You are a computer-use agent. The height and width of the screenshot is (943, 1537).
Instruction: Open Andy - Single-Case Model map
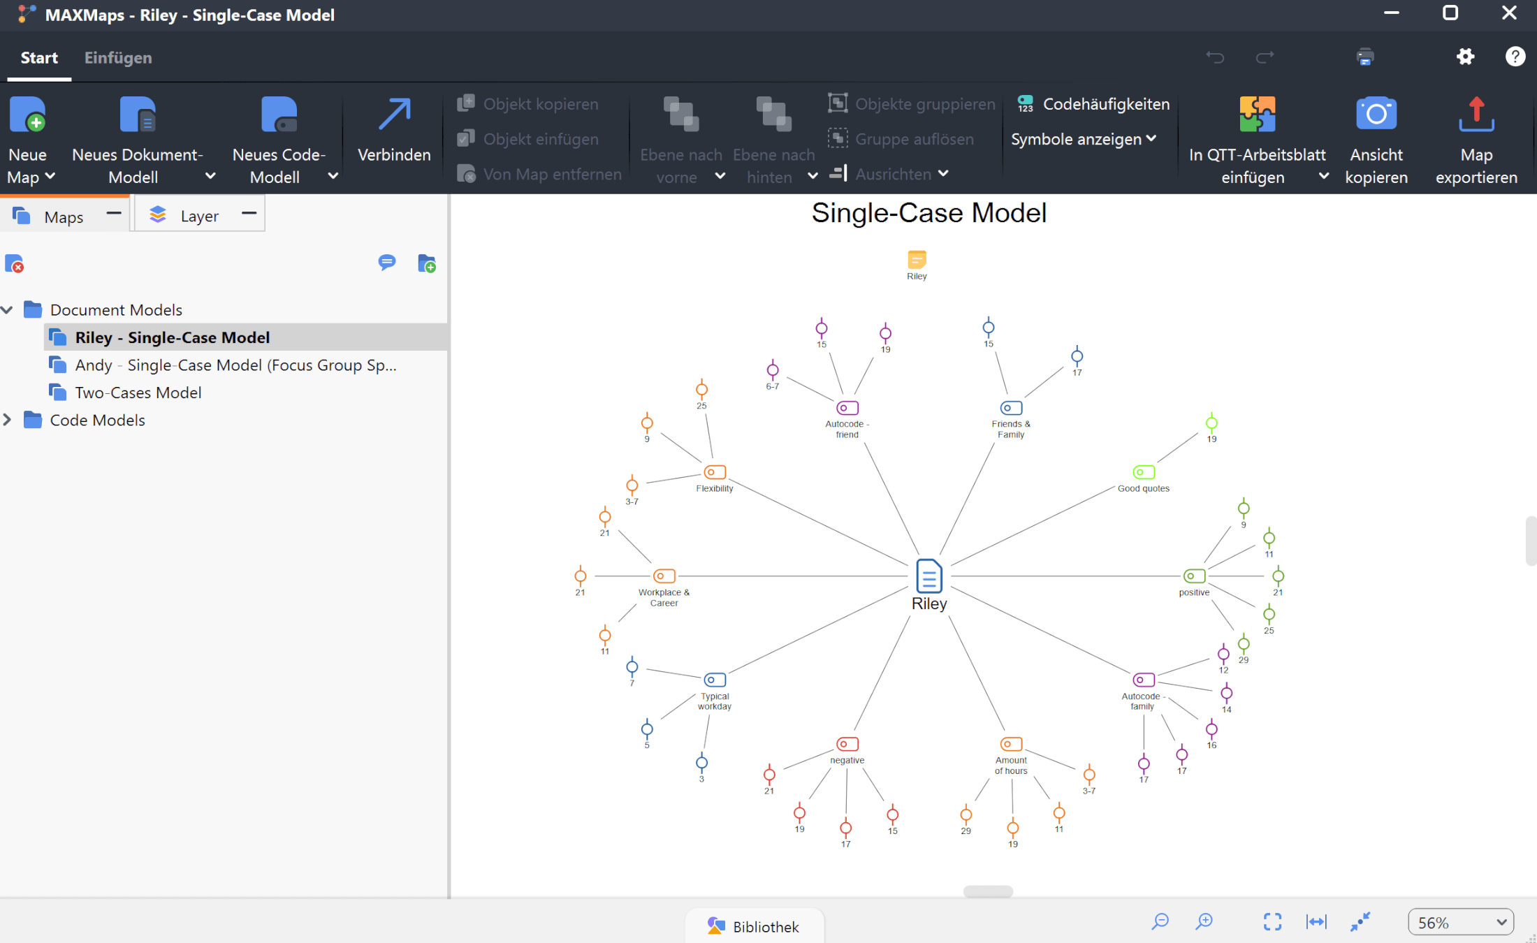tap(235, 365)
